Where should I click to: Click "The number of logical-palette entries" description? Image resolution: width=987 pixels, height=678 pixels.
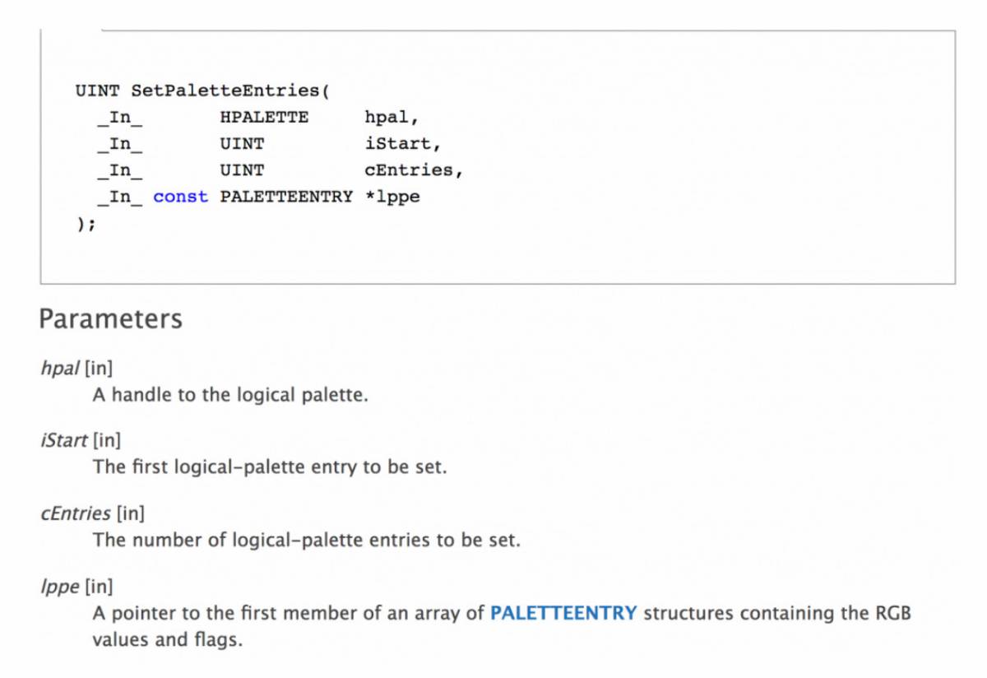click(306, 541)
